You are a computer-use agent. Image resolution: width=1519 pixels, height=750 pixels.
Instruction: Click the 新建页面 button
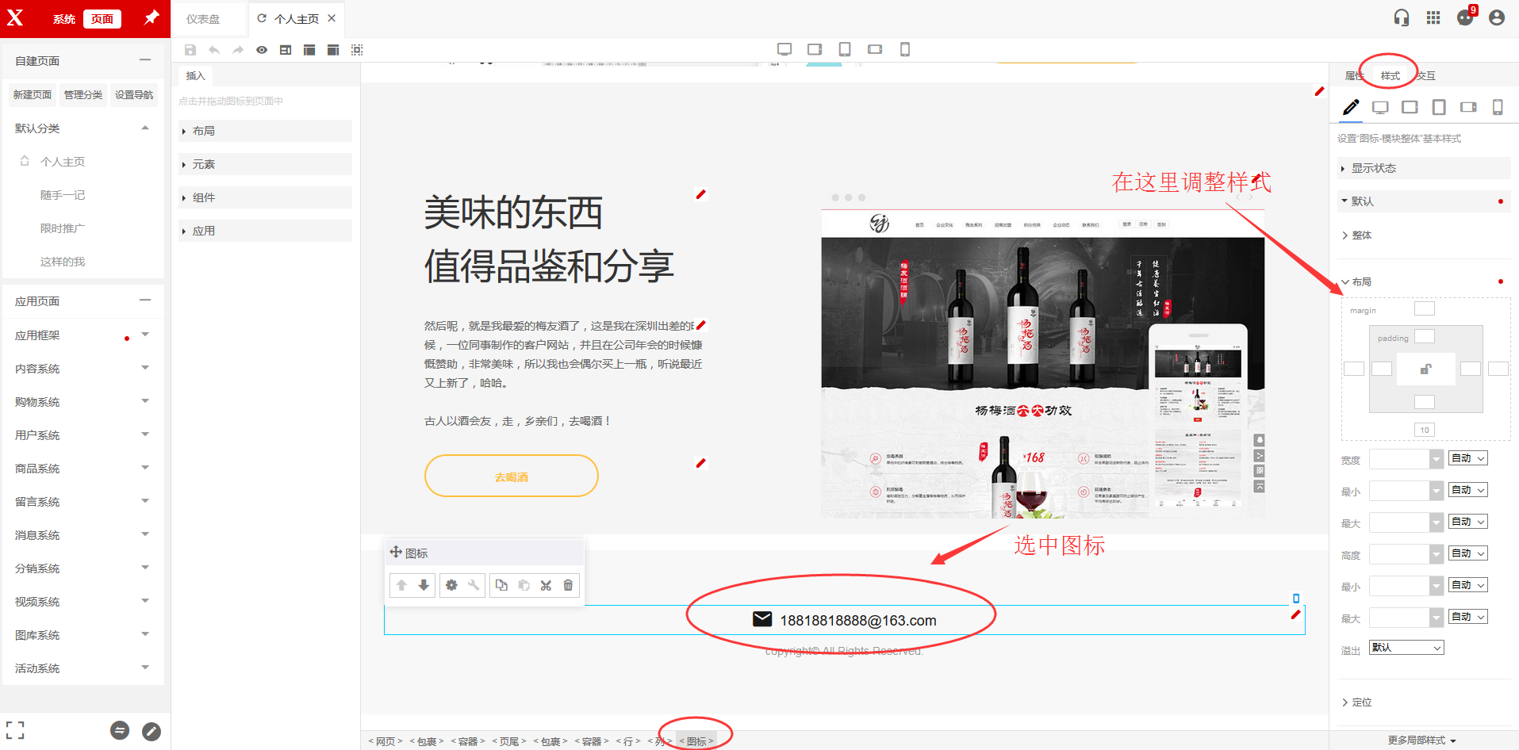(x=33, y=95)
